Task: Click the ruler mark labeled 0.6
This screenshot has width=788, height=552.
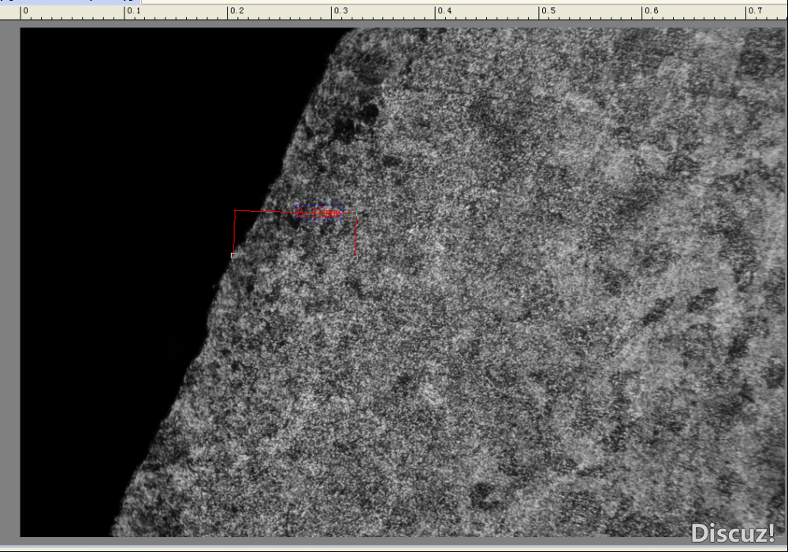Action: (x=652, y=10)
